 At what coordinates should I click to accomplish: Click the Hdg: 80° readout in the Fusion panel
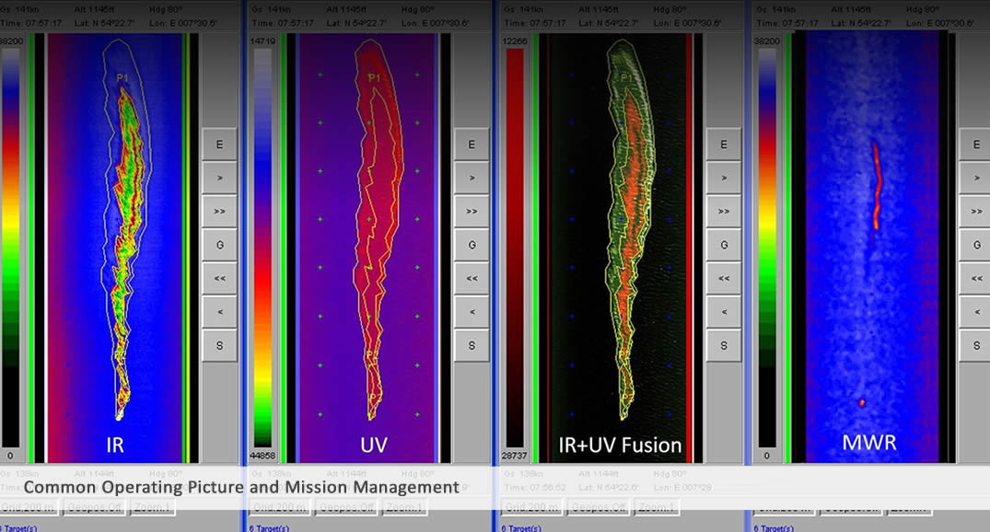coord(670,9)
